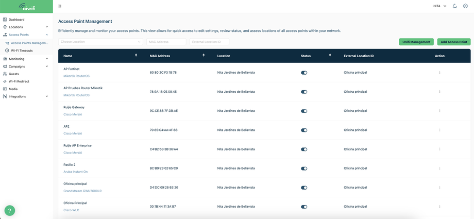474x219 pixels.
Task: Toggle status of AP Fortinet
Action: point(304,73)
